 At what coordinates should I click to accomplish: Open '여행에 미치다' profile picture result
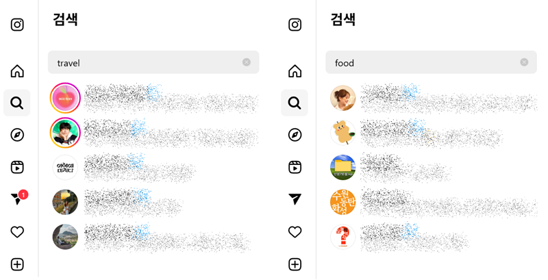click(65, 168)
